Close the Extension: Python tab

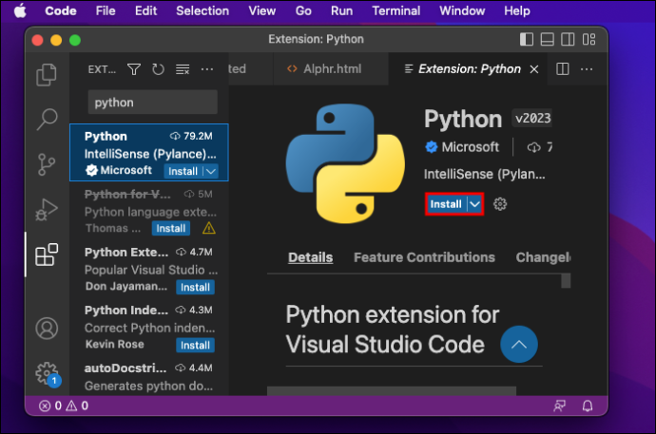[534, 69]
